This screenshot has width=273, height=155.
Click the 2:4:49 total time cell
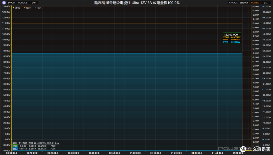23,146
